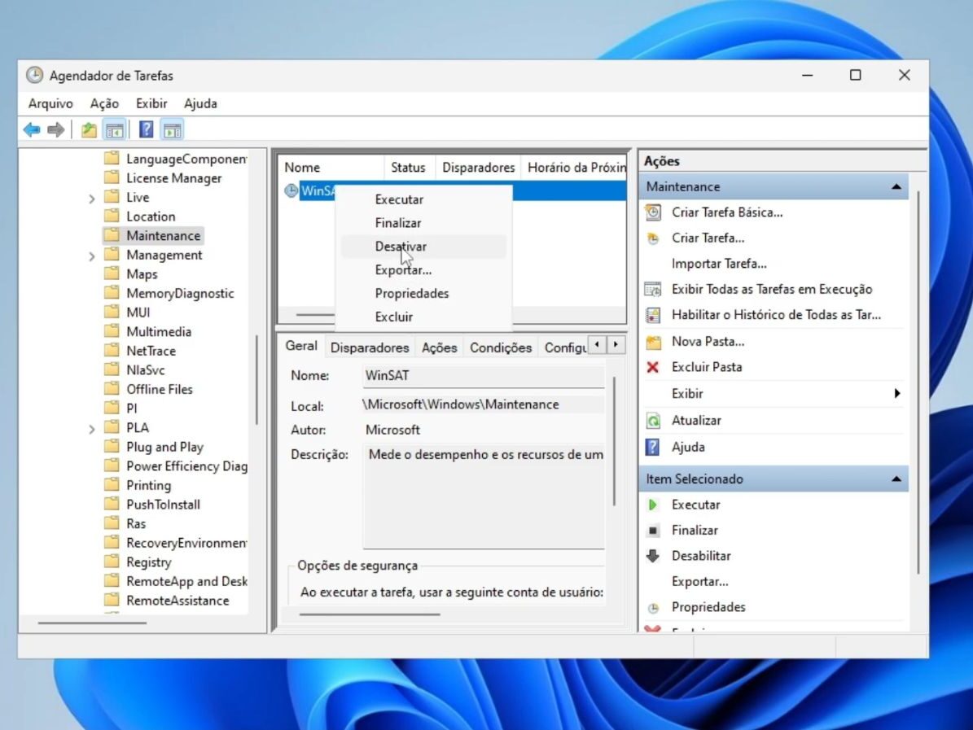Click the green Executar play icon
Image resolution: width=973 pixels, height=730 pixels.
(x=653, y=505)
